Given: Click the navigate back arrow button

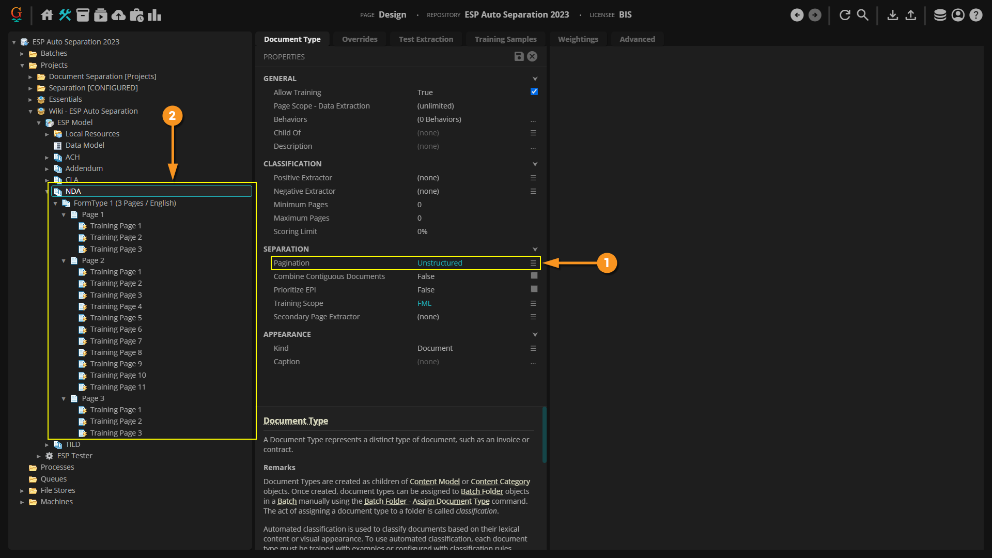Looking at the screenshot, I should (x=797, y=15).
